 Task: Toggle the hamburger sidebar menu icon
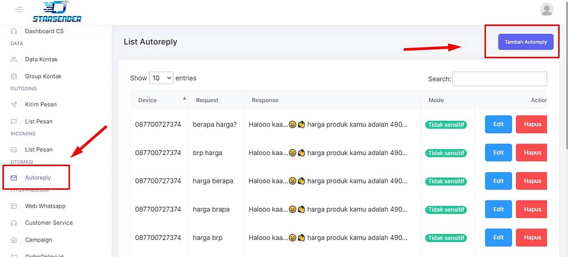(x=19, y=10)
